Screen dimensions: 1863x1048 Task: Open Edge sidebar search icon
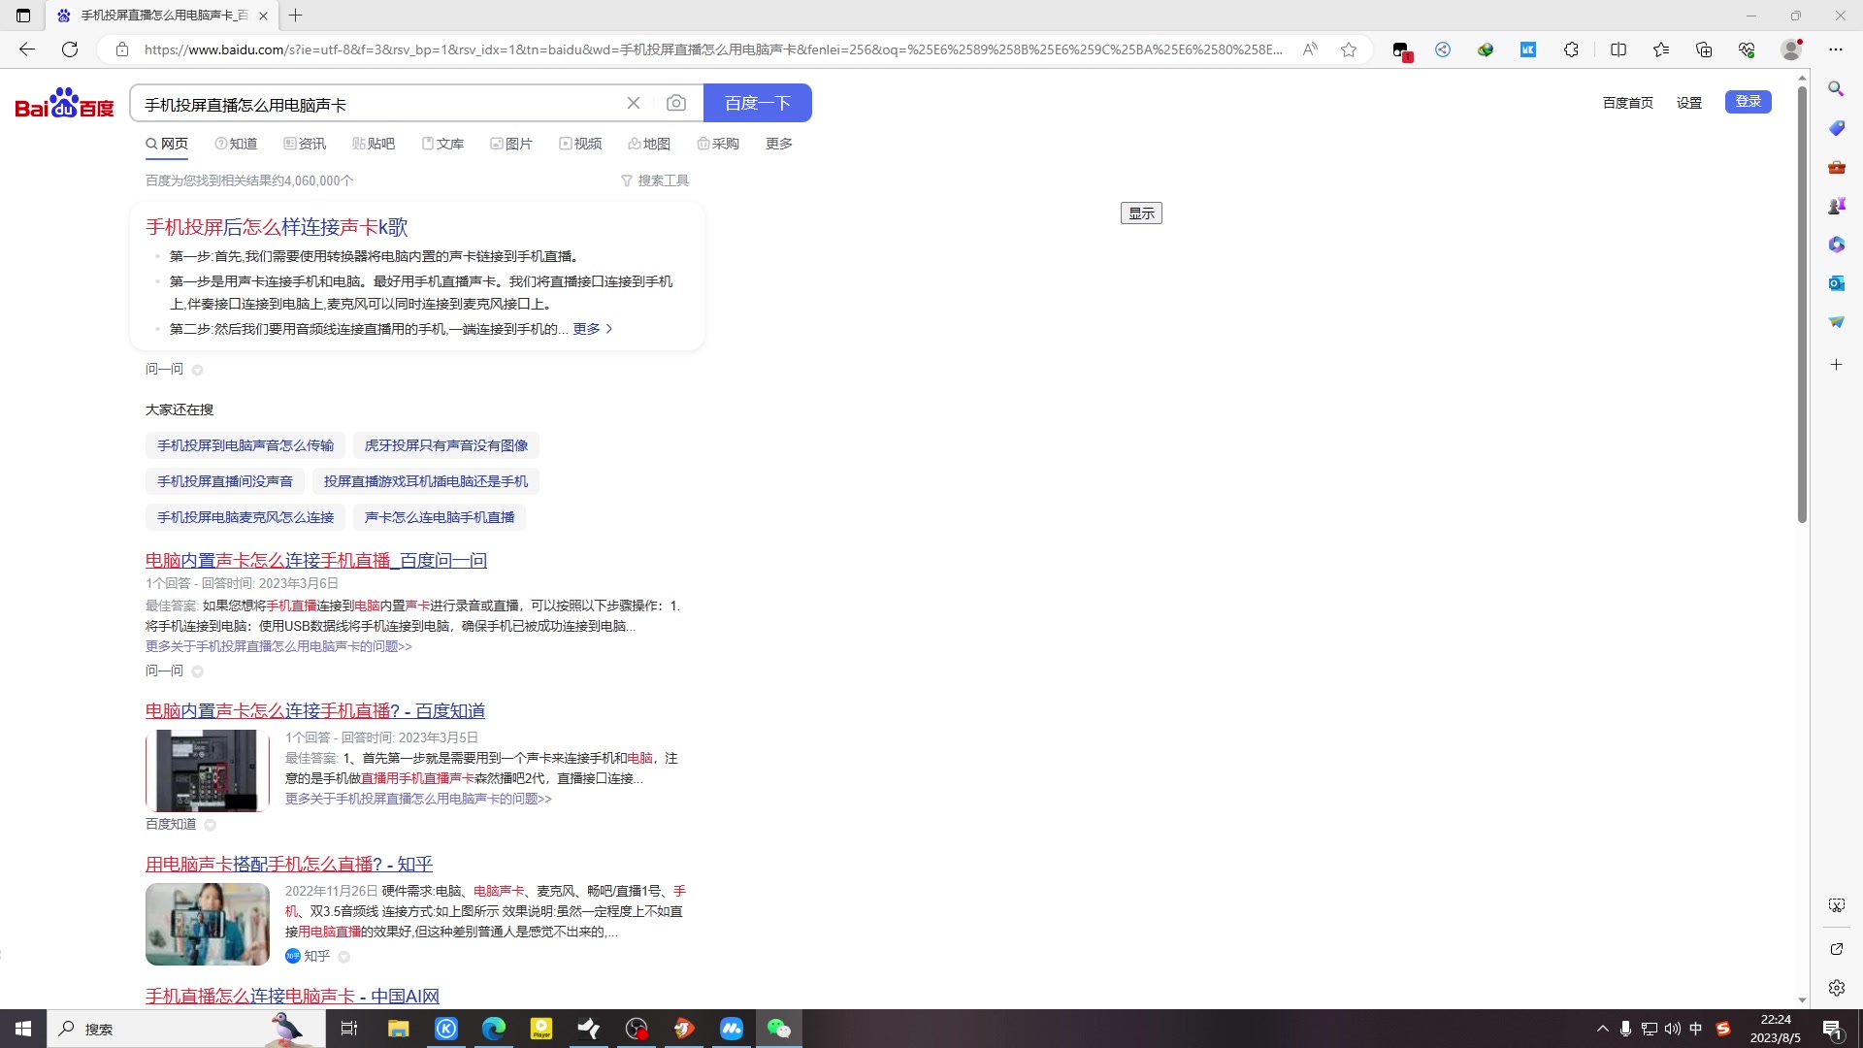(x=1836, y=89)
